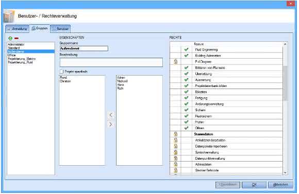Click the Symbolverwaltung row label
Viewport: 299px width, 194px height.
coord(207,152)
